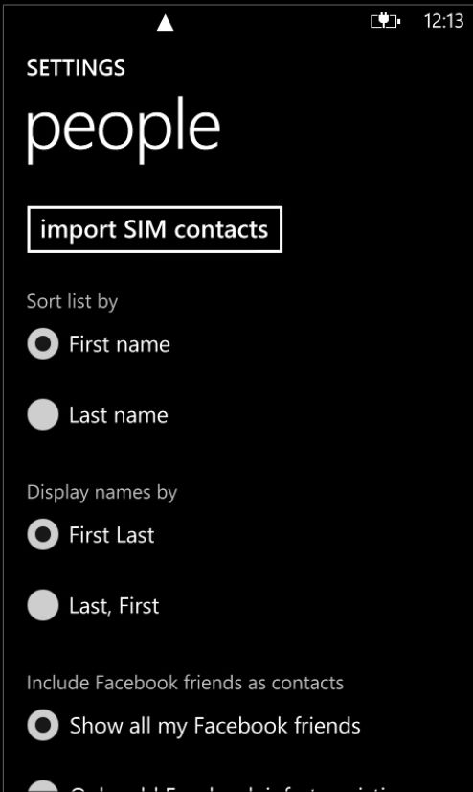Choose the First Last radio circle
473x792 pixels.
43,534
